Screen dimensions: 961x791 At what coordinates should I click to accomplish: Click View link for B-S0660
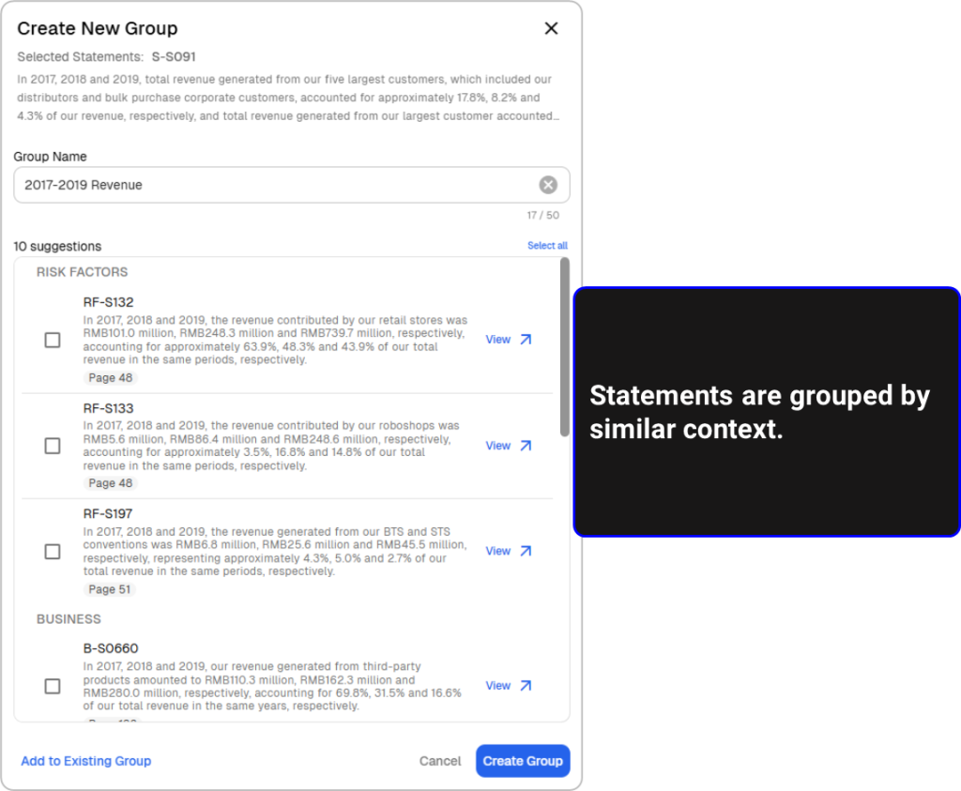tap(497, 686)
